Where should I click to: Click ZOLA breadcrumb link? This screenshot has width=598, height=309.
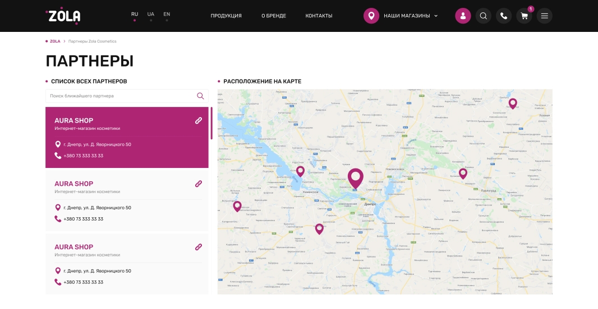[55, 41]
